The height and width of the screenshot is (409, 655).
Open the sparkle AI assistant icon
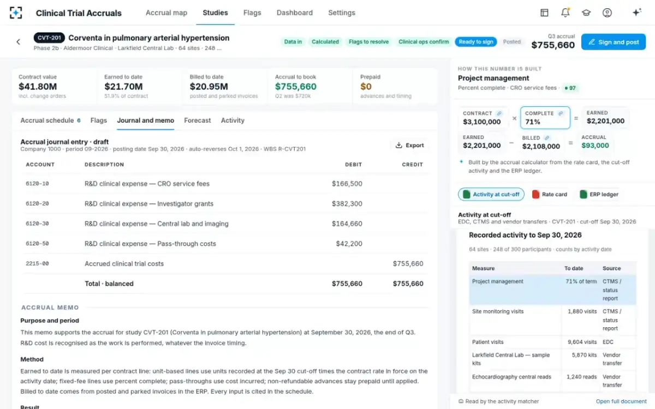pos(636,13)
